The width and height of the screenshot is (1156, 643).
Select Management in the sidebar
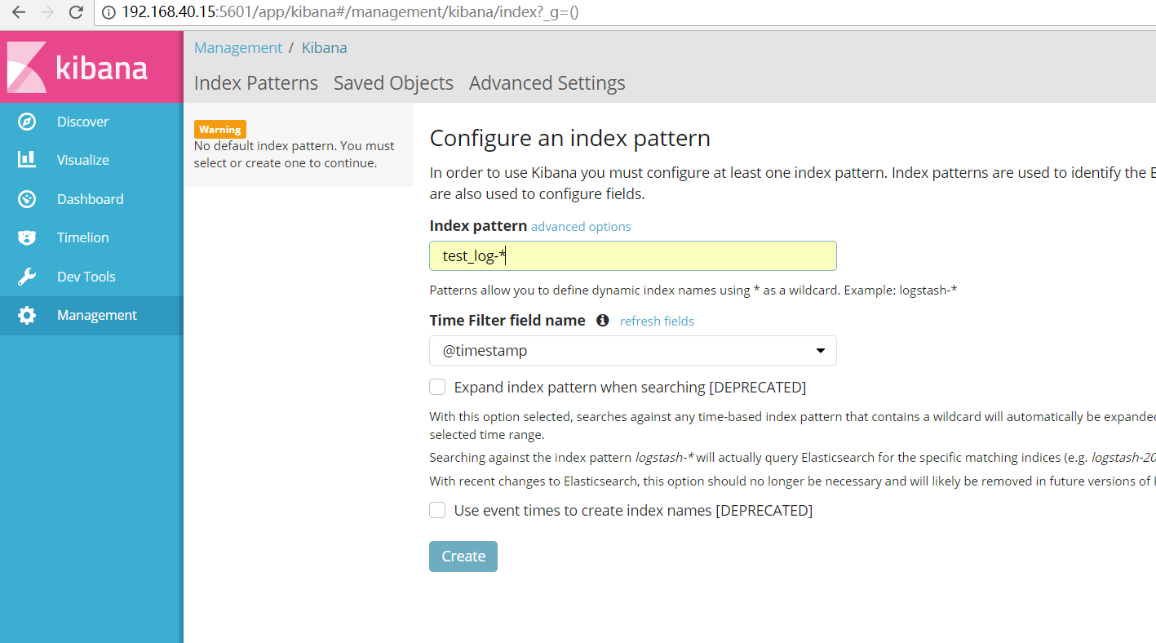pos(91,315)
